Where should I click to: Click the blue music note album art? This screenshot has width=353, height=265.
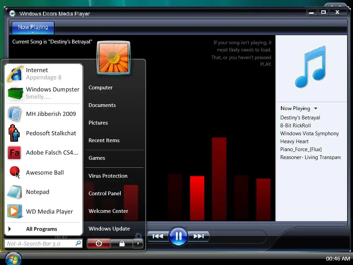(311, 67)
